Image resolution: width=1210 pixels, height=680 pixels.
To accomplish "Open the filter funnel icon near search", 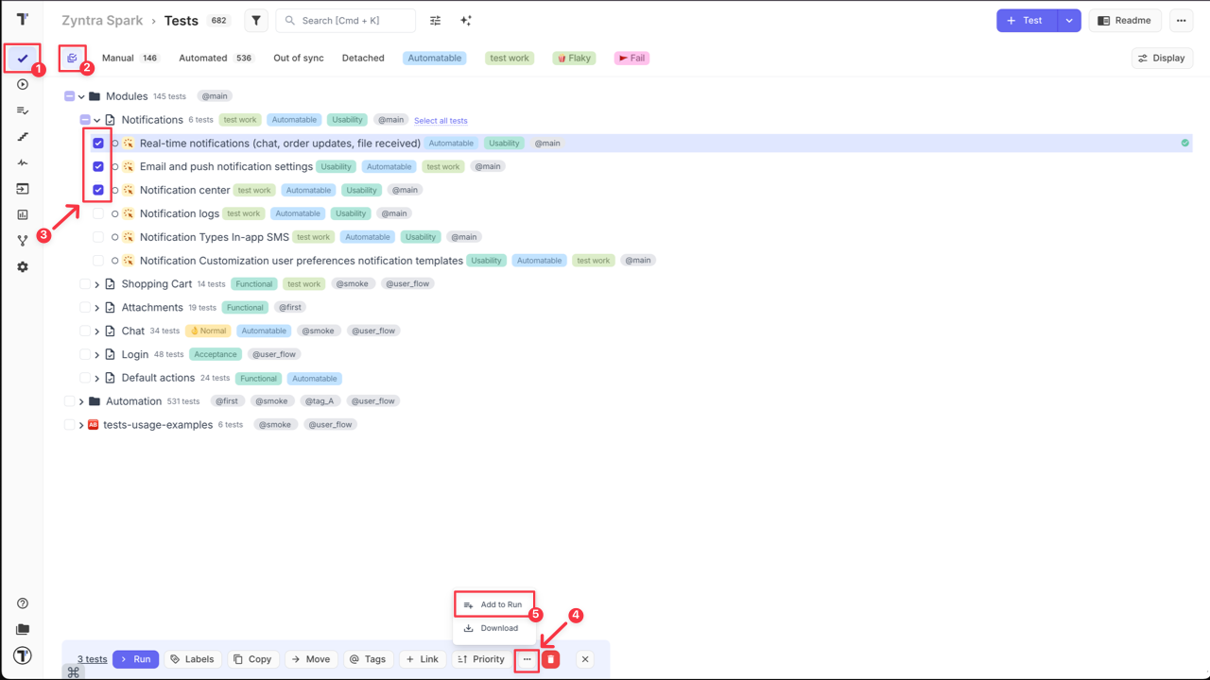I will (x=255, y=20).
